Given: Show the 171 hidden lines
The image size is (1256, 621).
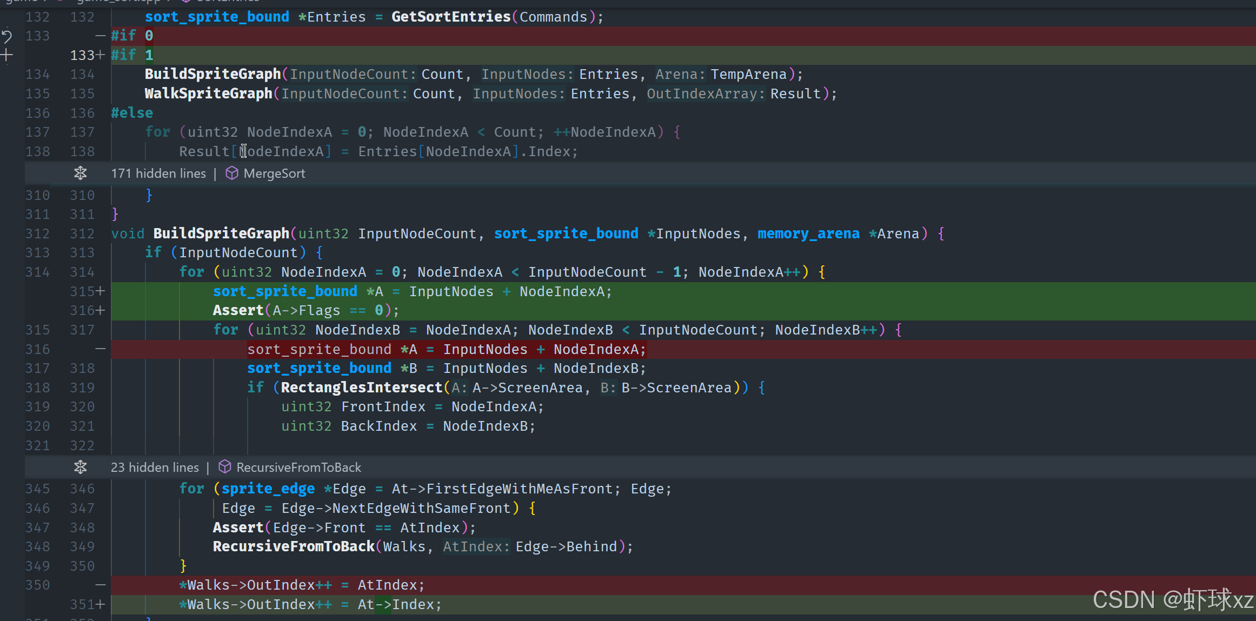Looking at the screenshot, I should click(158, 173).
